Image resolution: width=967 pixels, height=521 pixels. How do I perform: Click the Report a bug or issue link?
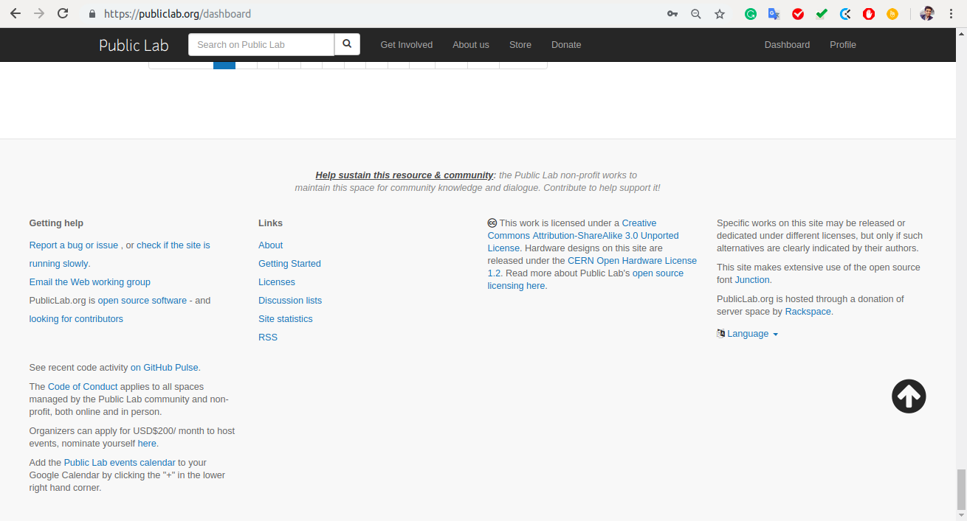point(73,245)
